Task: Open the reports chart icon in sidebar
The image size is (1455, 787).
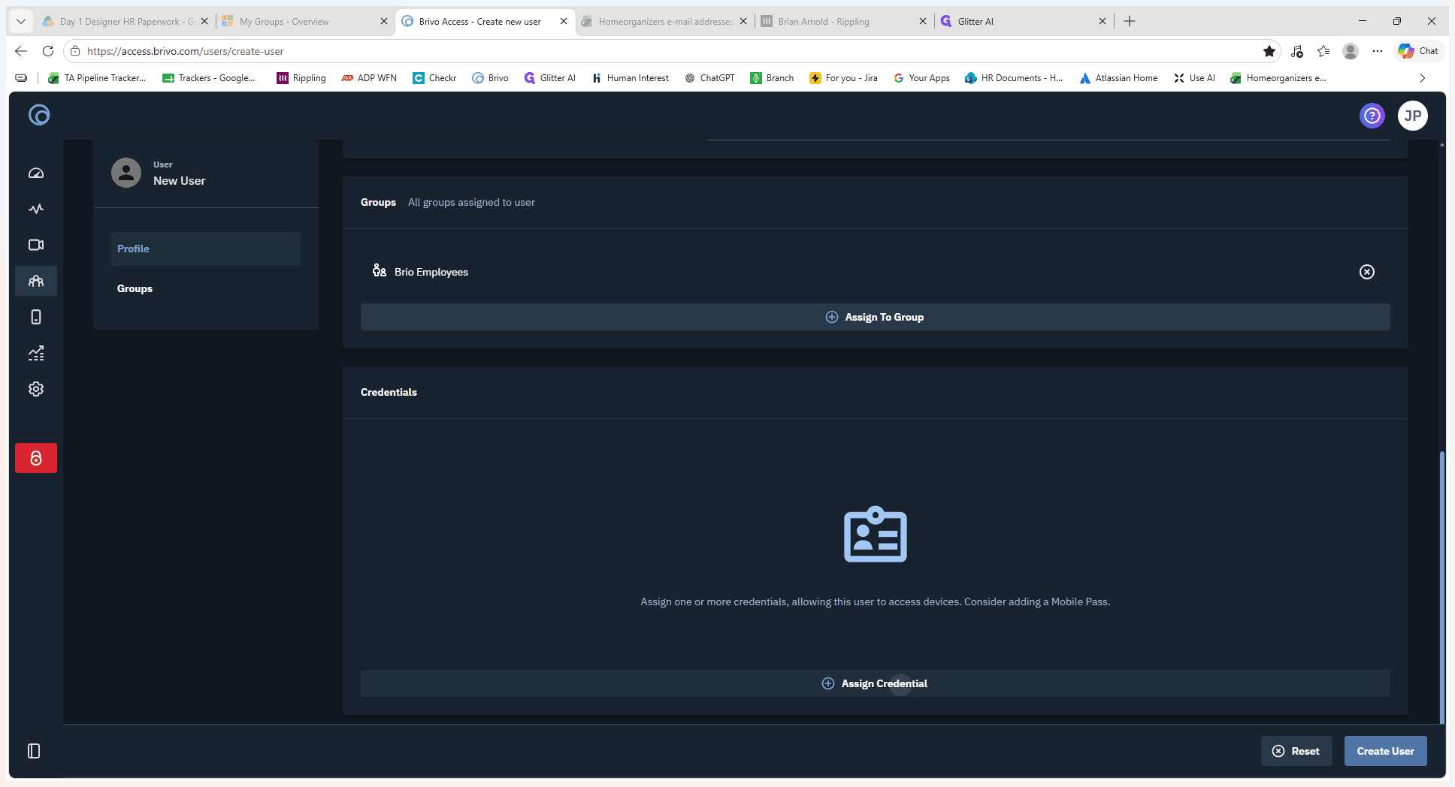Action: pyautogui.click(x=36, y=353)
